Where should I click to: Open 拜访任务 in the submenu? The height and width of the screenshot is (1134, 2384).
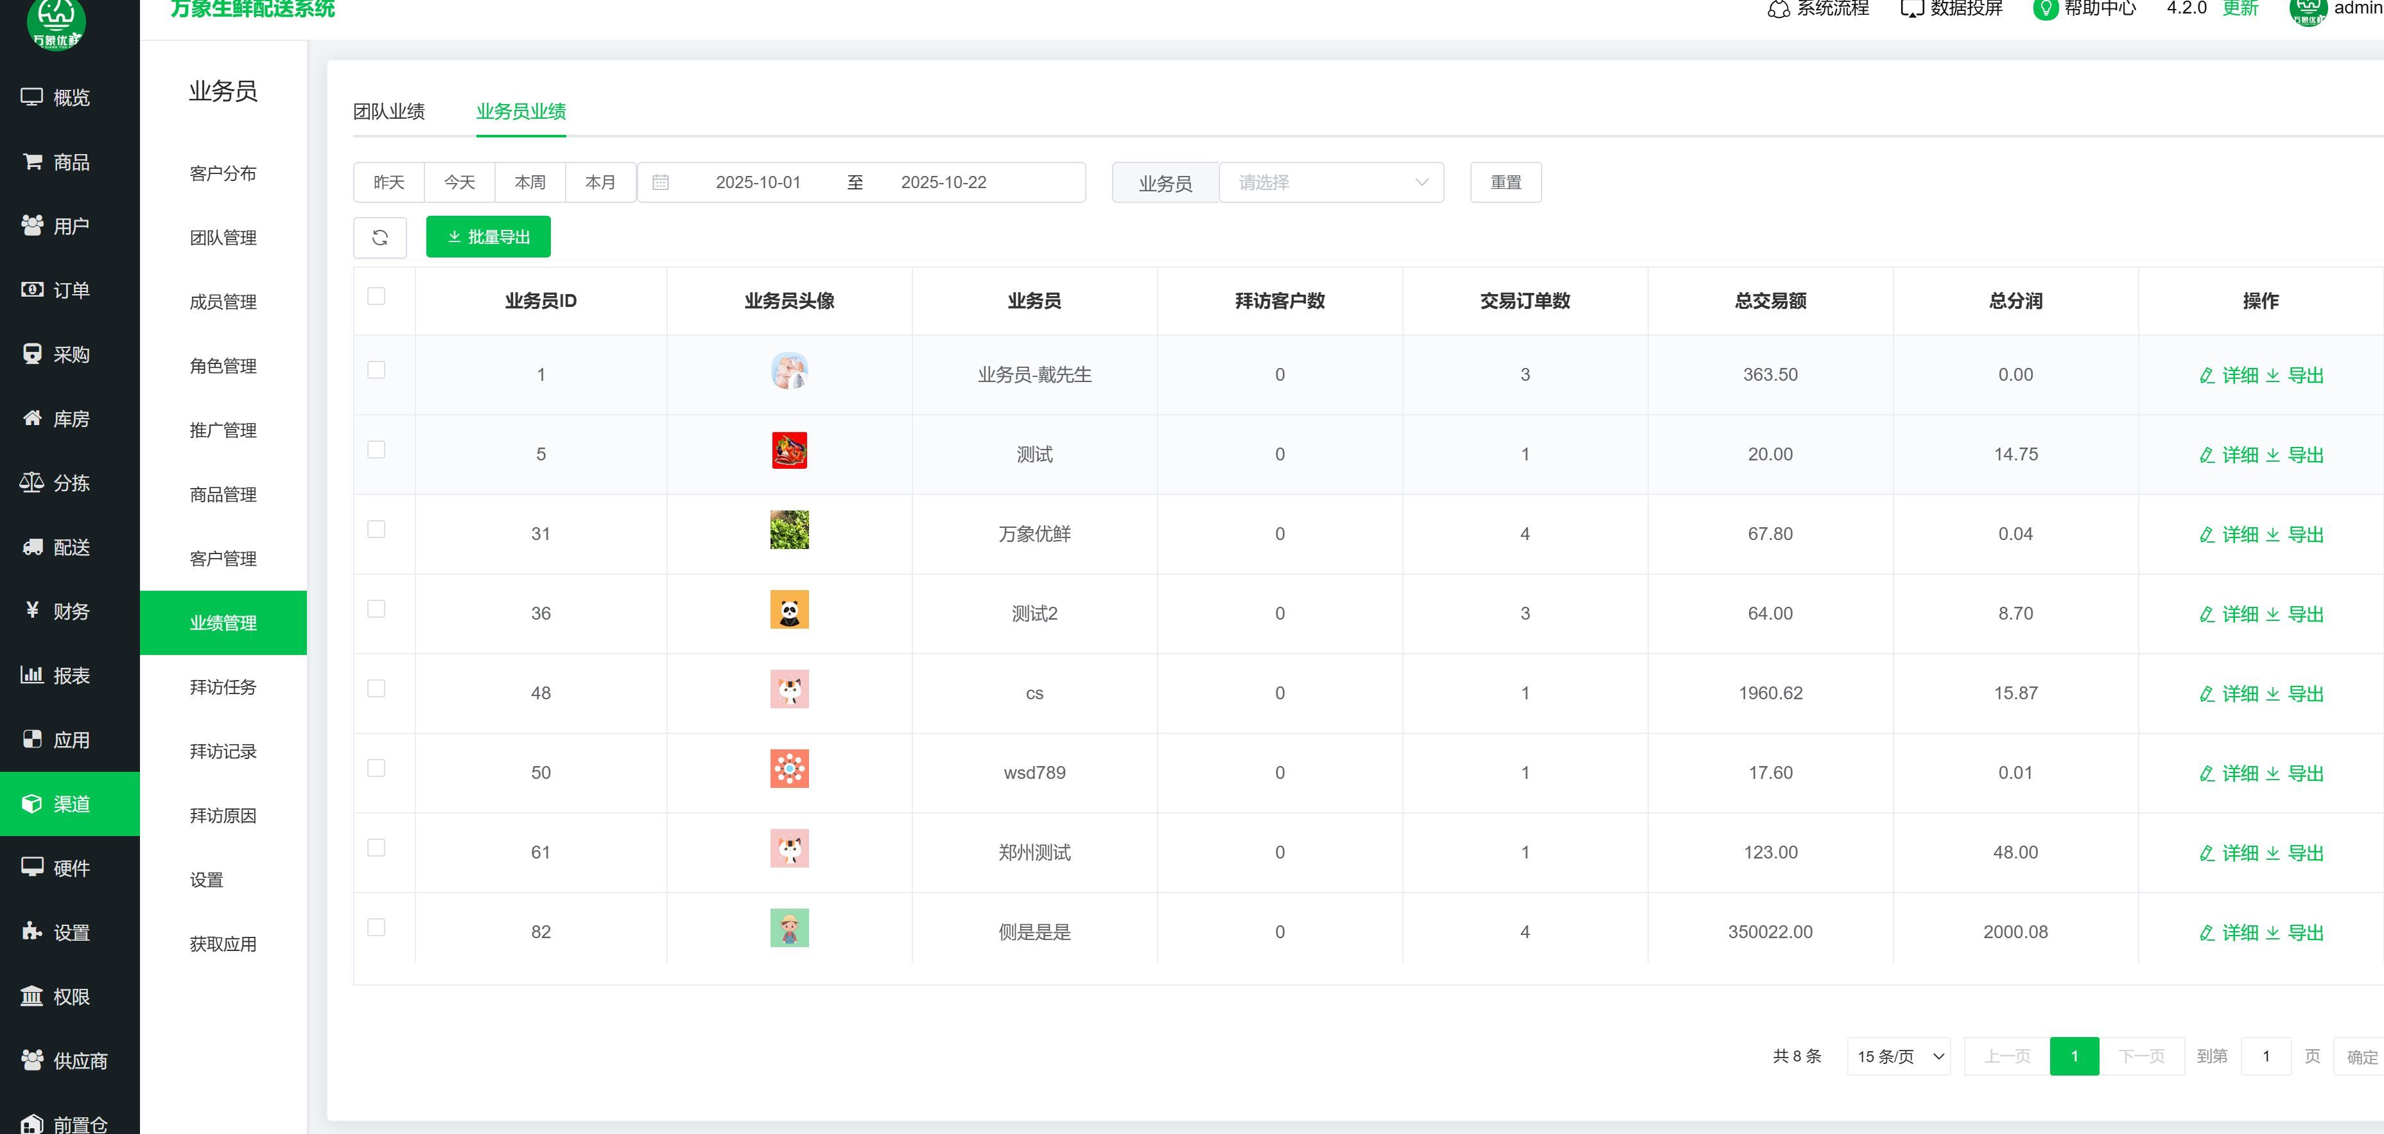223,687
